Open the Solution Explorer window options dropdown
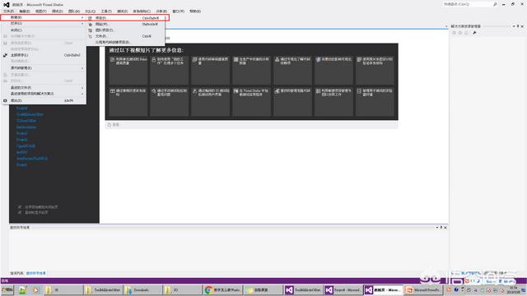Image resolution: width=527 pixels, height=296 pixels. 514,26
